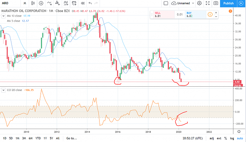Select the 1D time range
Viewport: 246px width, 142px height.
coord(5,138)
